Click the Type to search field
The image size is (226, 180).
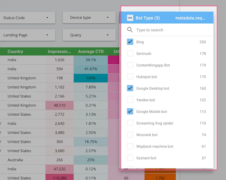click(167, 30)
